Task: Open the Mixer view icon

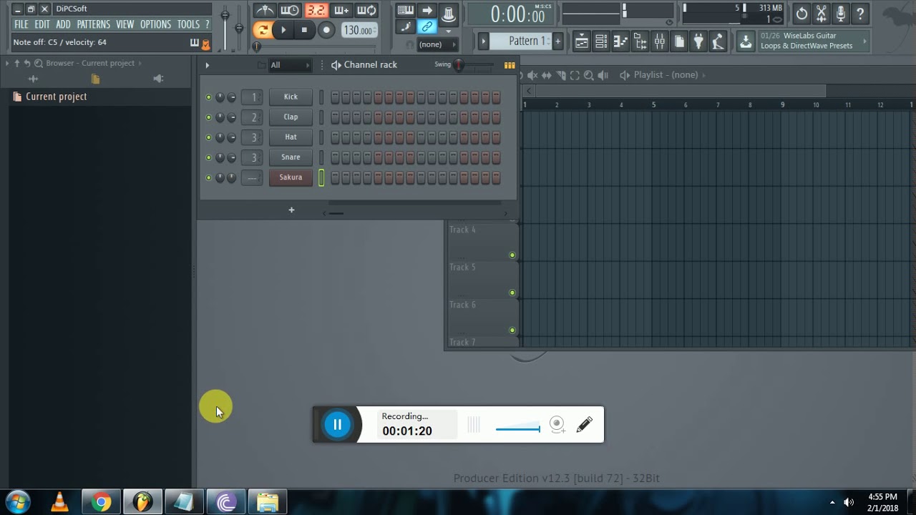Action: [659, 41]
